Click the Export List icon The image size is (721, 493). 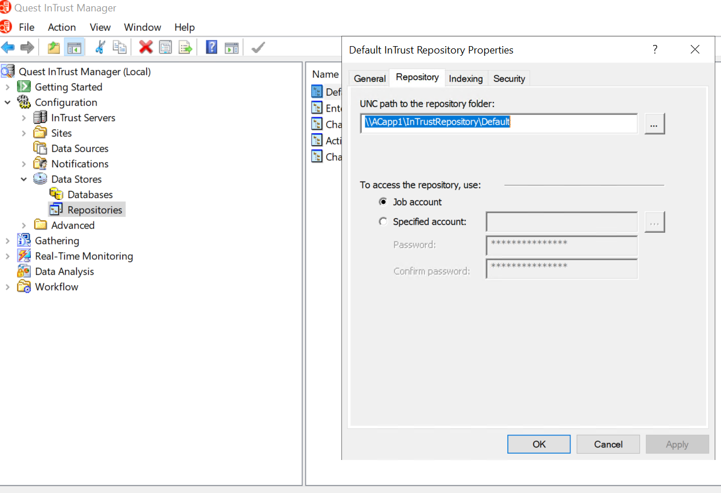[185, 47]
